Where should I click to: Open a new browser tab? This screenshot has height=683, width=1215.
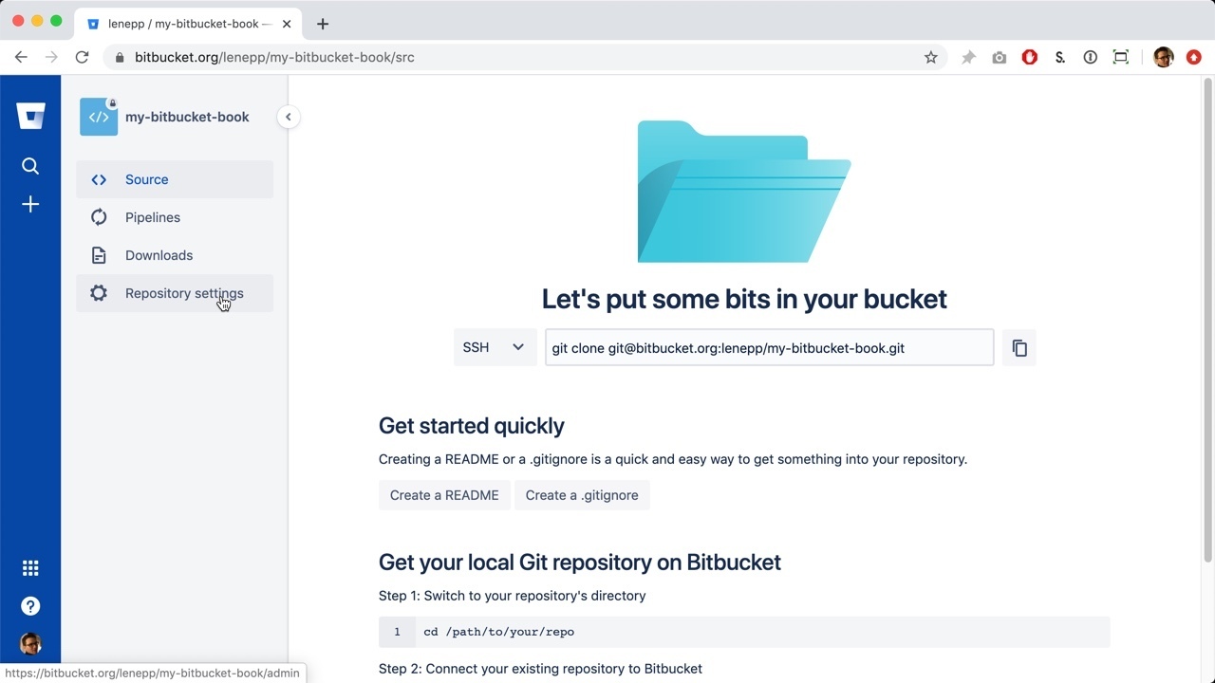323,24
